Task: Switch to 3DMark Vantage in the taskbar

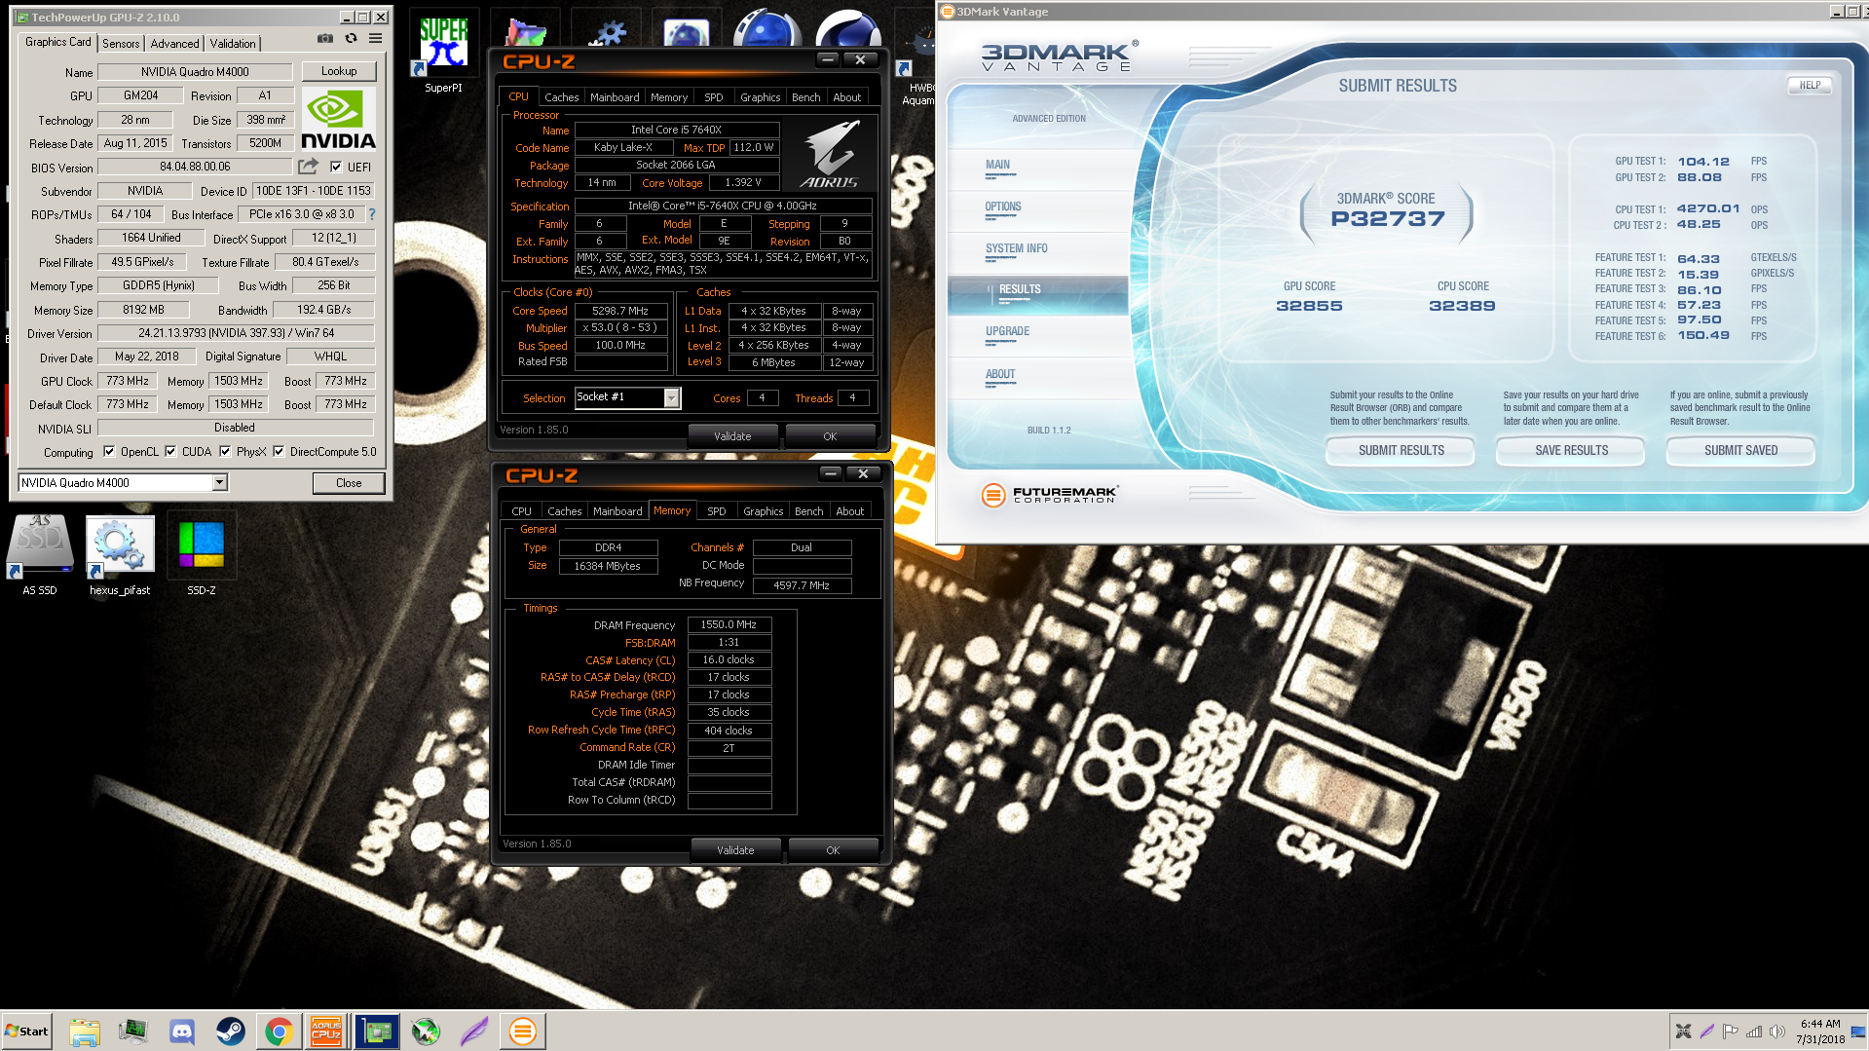Action: tap(523, 1032)
